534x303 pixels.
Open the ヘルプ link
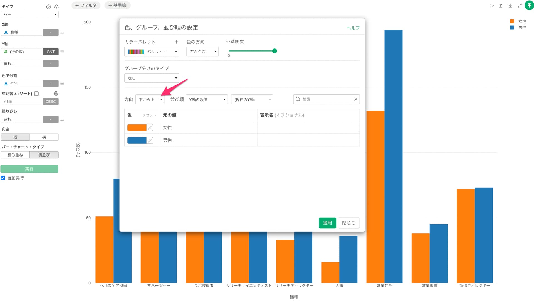tap(353, 28)
